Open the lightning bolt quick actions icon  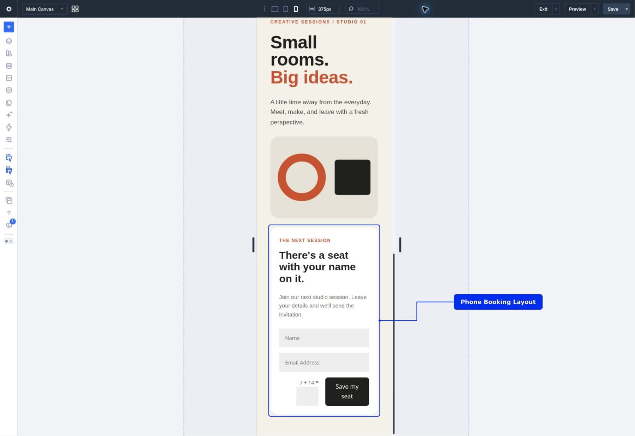[9, 127]
